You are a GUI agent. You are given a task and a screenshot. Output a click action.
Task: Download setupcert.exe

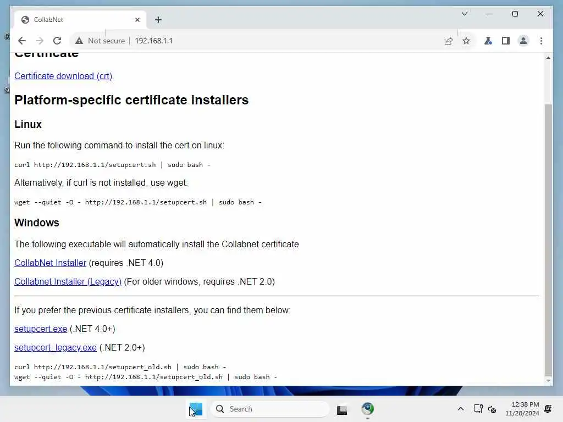[x=41, y=329]
